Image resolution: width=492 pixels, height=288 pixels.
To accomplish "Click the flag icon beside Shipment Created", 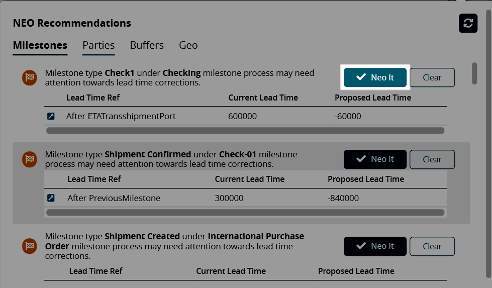I will pos(30,246).
